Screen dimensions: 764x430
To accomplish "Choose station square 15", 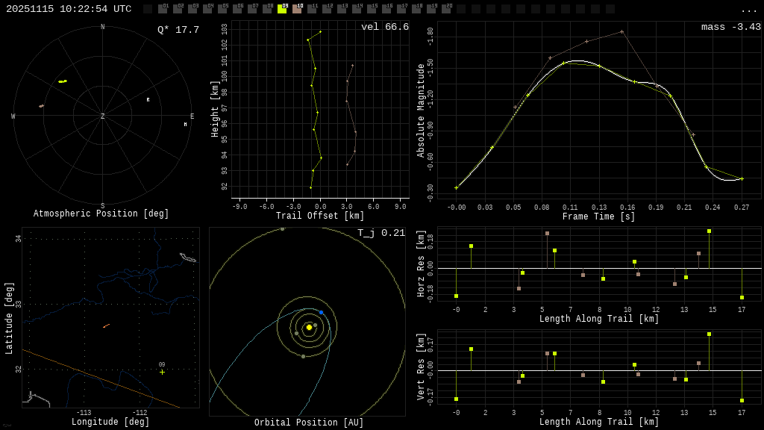I will pyautogui.click(x=372, y=9).
